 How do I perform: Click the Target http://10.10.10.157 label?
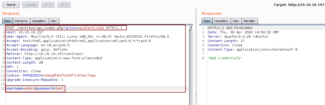pyautogui.click(x=299, y=5)
